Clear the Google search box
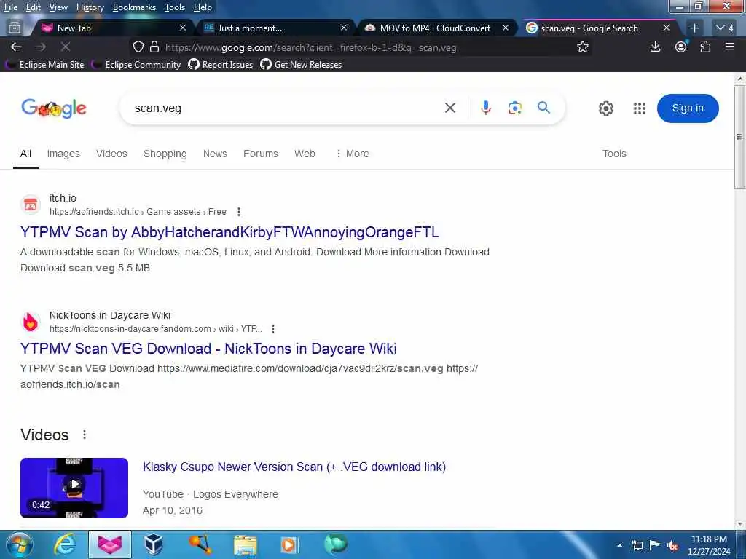This screenshot has height=559, width=746. tap(450, 108)
